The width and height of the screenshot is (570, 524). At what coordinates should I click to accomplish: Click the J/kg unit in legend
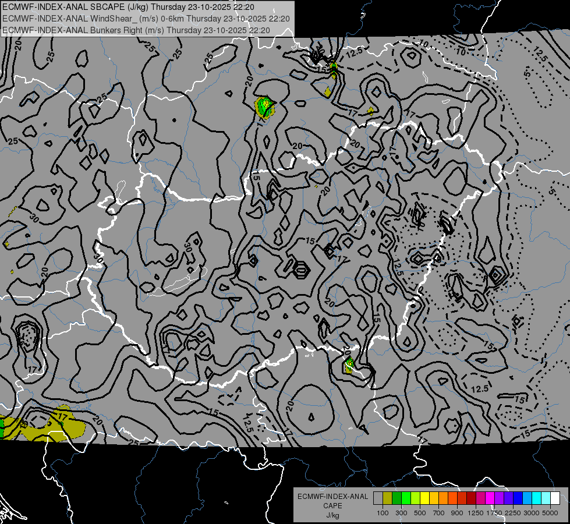coord(332,515)
